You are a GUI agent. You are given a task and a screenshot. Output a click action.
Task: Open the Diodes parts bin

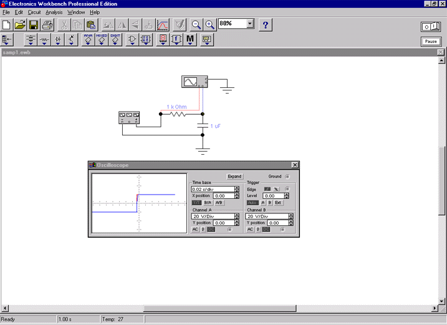(58, 39)
